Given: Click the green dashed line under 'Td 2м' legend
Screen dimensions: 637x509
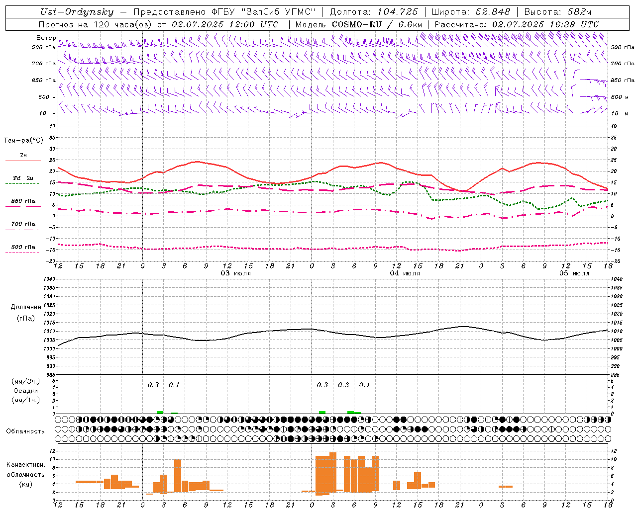Looking at the screenshot, I should point(22,183).
